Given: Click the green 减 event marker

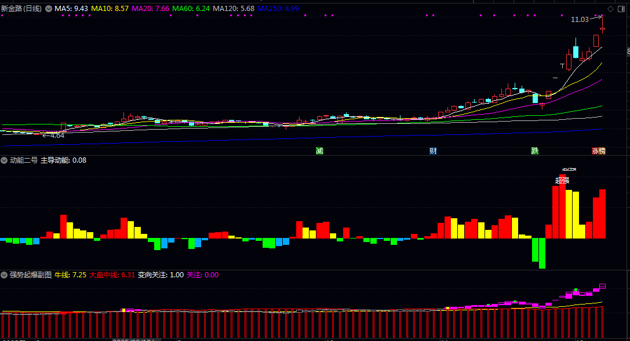Looking at the screenshot, I should tap(319, 151).
